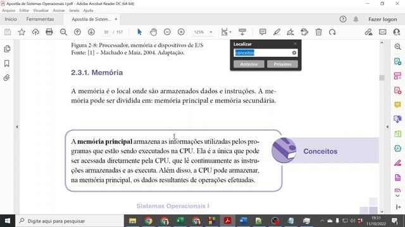
Task: Print the document with the printer icon
Action: click(x=49, y=32)
